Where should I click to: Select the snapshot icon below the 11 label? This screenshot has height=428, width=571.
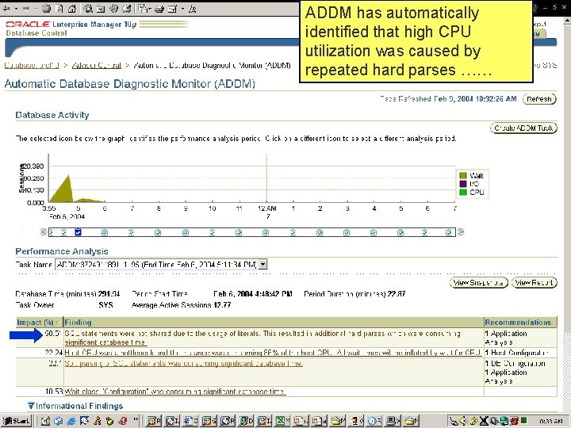click(x=239, y=232)
